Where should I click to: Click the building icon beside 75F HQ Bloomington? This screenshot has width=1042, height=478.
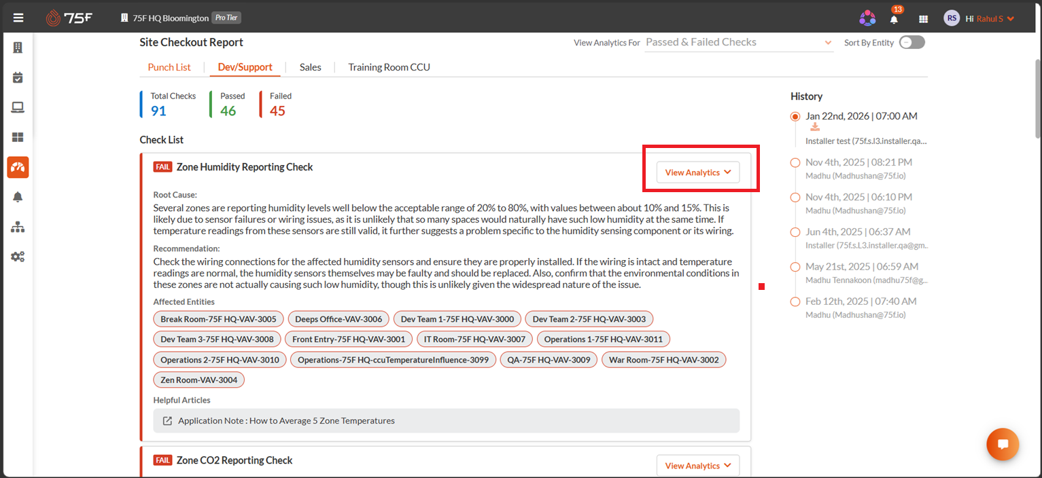pos(124,18)
